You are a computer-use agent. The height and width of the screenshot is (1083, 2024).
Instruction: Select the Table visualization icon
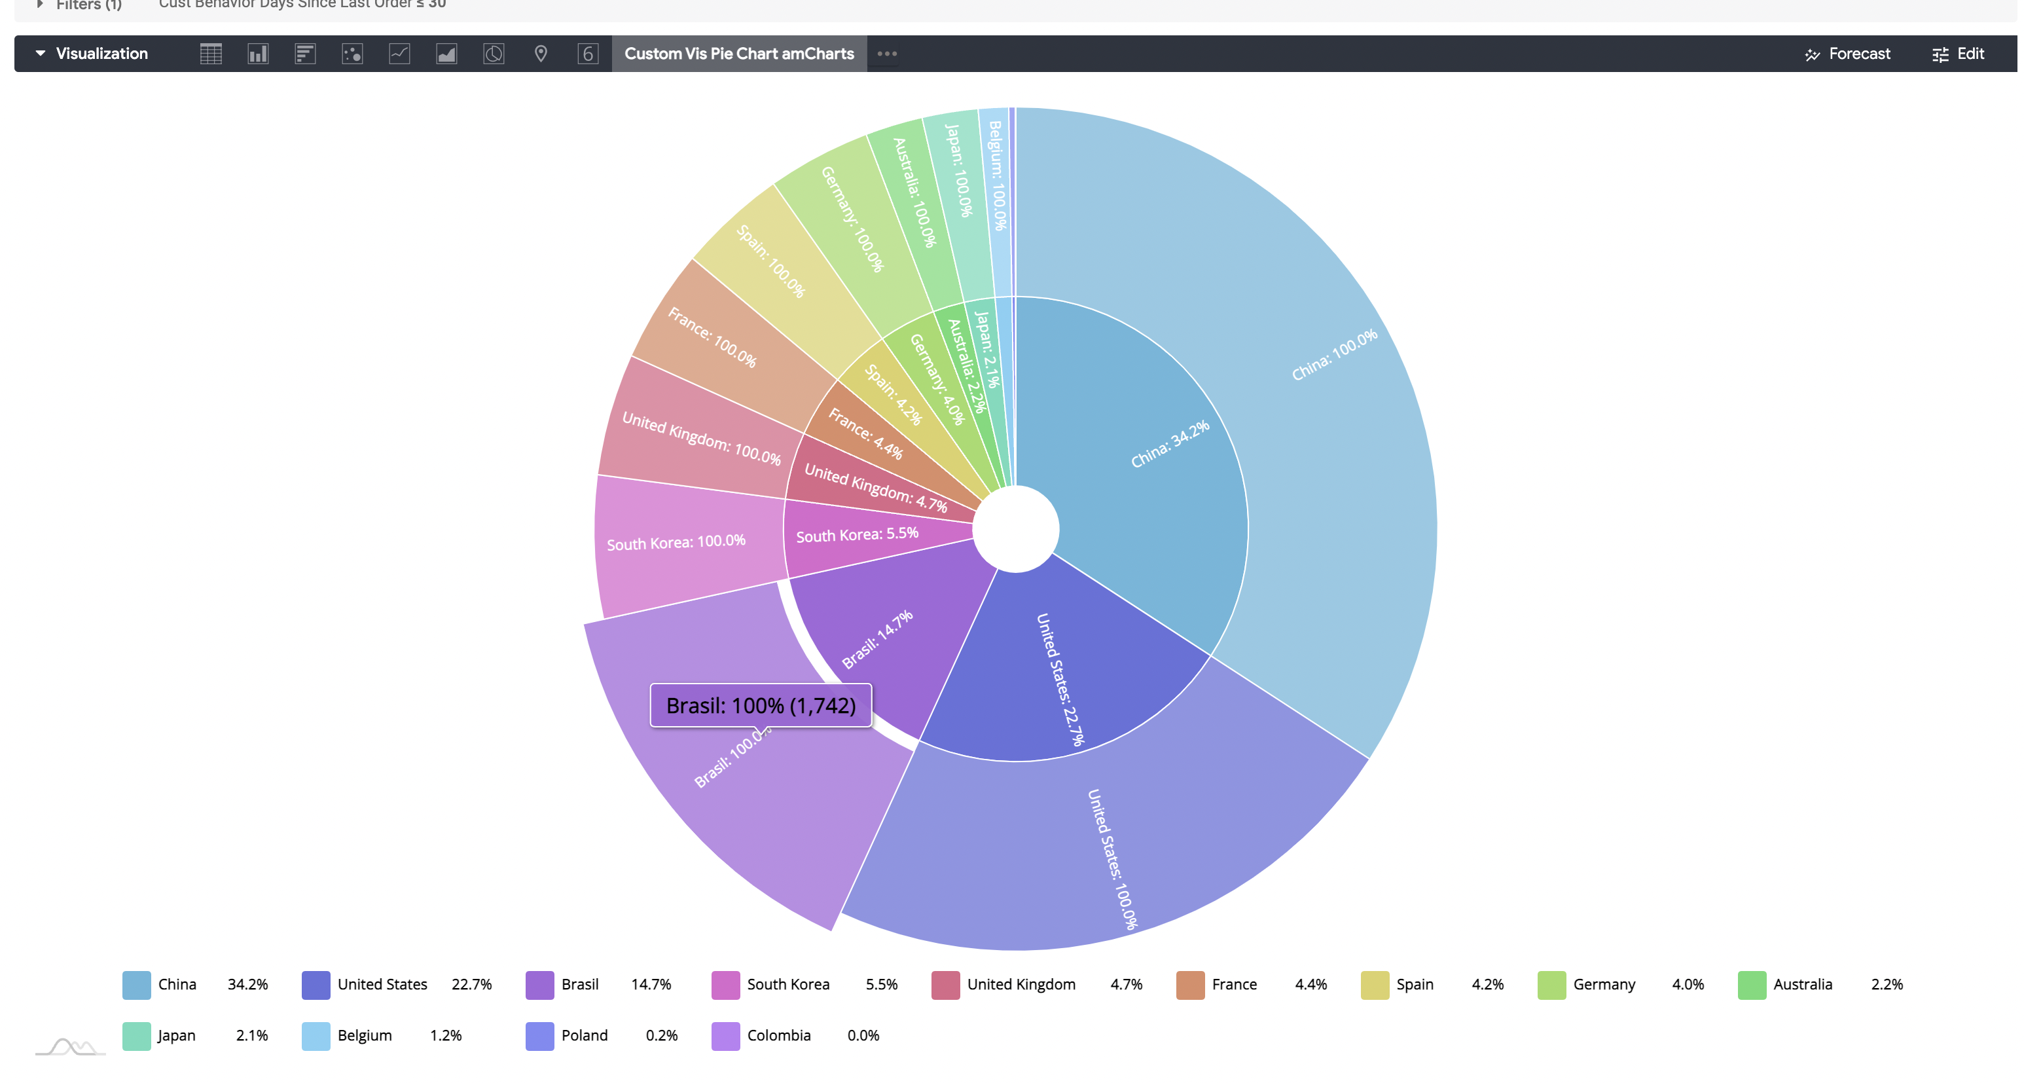[x=209, y=54]
